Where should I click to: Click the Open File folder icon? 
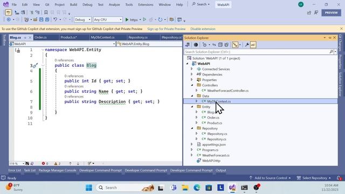click(35, 19)
